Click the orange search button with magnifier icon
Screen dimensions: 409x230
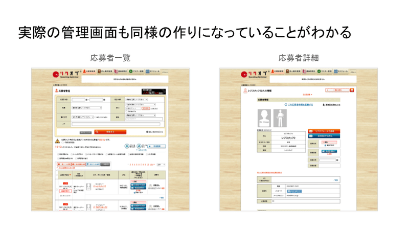[x=110, y=132]
